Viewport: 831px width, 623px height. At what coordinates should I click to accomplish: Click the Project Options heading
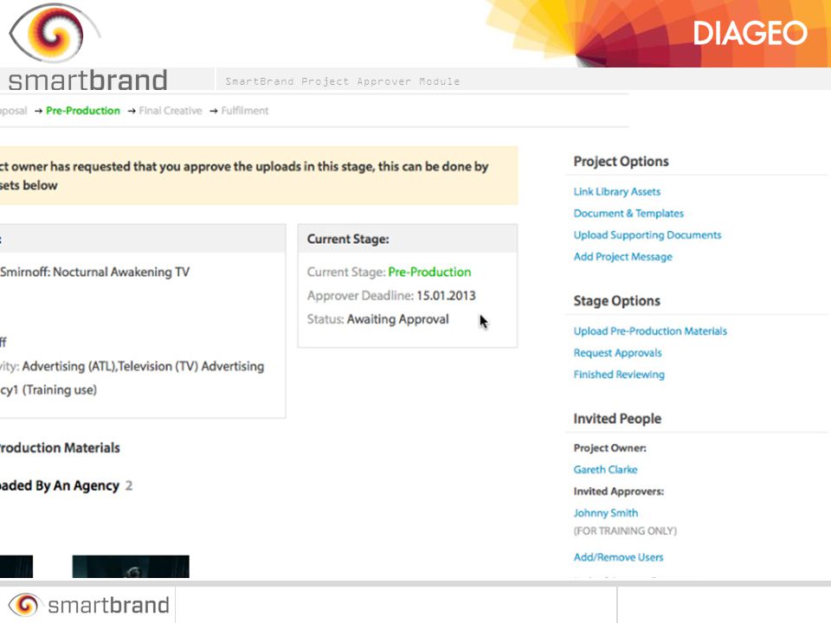tap(622, 162)
